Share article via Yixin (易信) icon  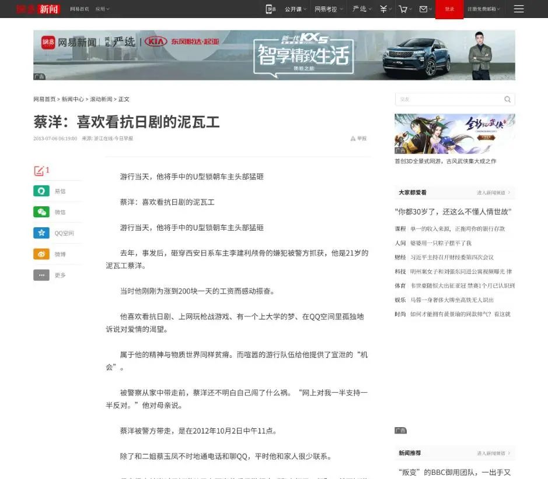tap(41, 191)
